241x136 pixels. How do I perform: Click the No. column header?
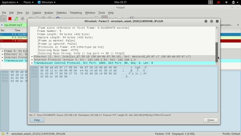(3, 31)
